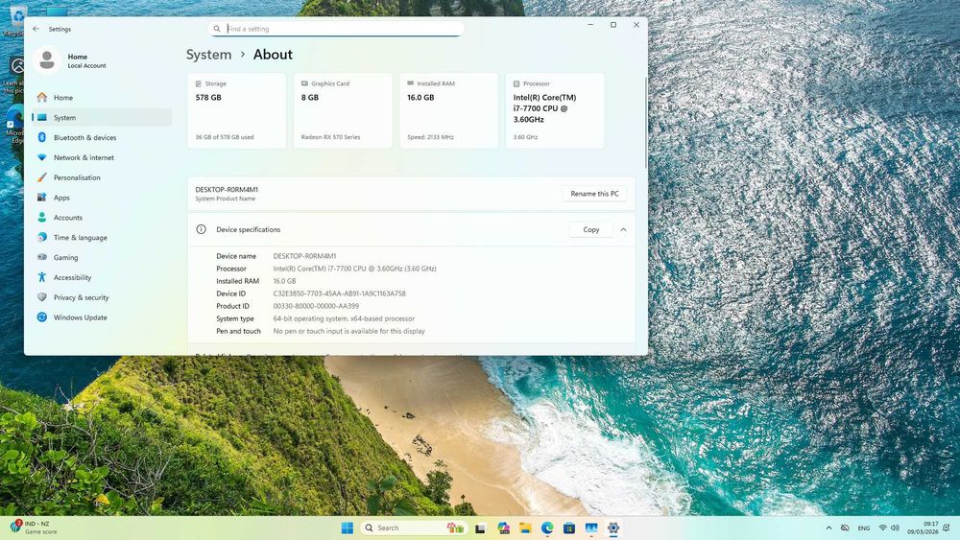Open the clock showing 09:17

(923, 528)
